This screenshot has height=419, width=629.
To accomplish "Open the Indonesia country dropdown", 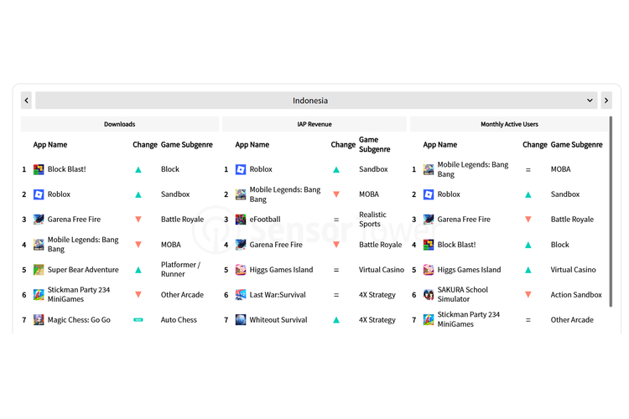I will tap(316, 101).
